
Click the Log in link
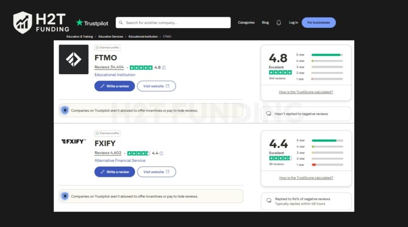click(x=293, y=23)
